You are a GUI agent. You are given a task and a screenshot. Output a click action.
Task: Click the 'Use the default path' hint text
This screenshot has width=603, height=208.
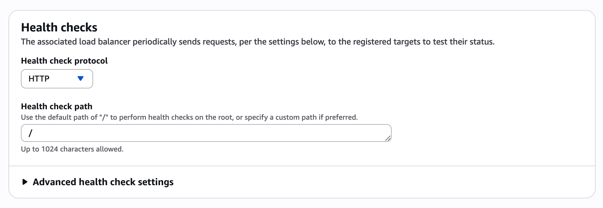pyautogui.click(x=189, y=117)
